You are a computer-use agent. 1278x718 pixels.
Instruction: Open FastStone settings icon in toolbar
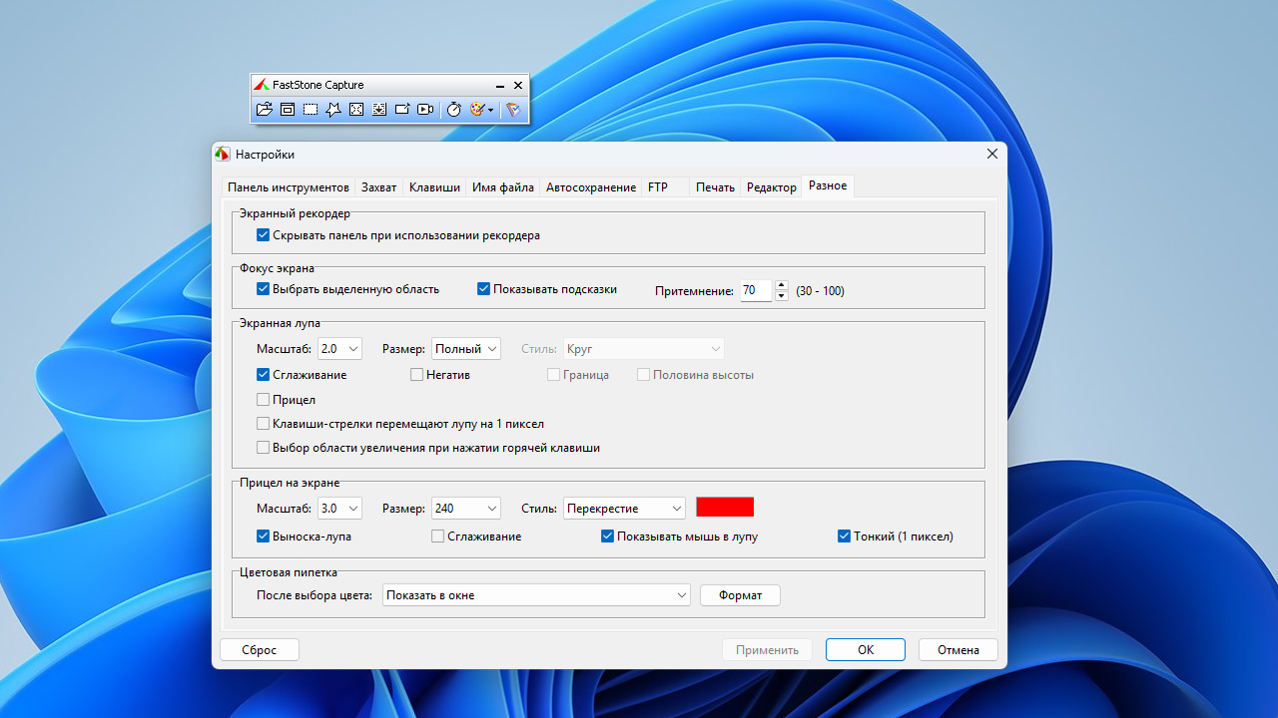(x=513, y=110)
